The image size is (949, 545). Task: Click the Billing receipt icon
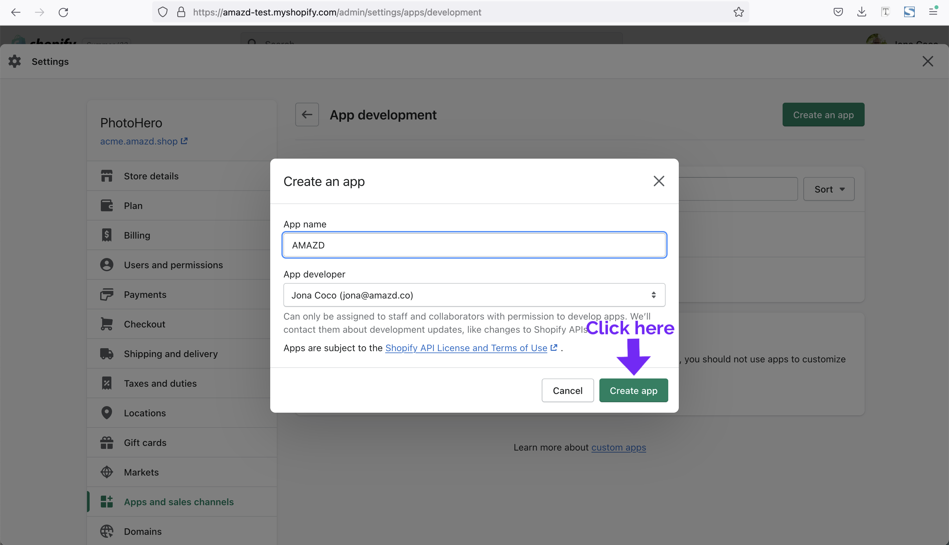pyautogui.click(x=107, y=235)
